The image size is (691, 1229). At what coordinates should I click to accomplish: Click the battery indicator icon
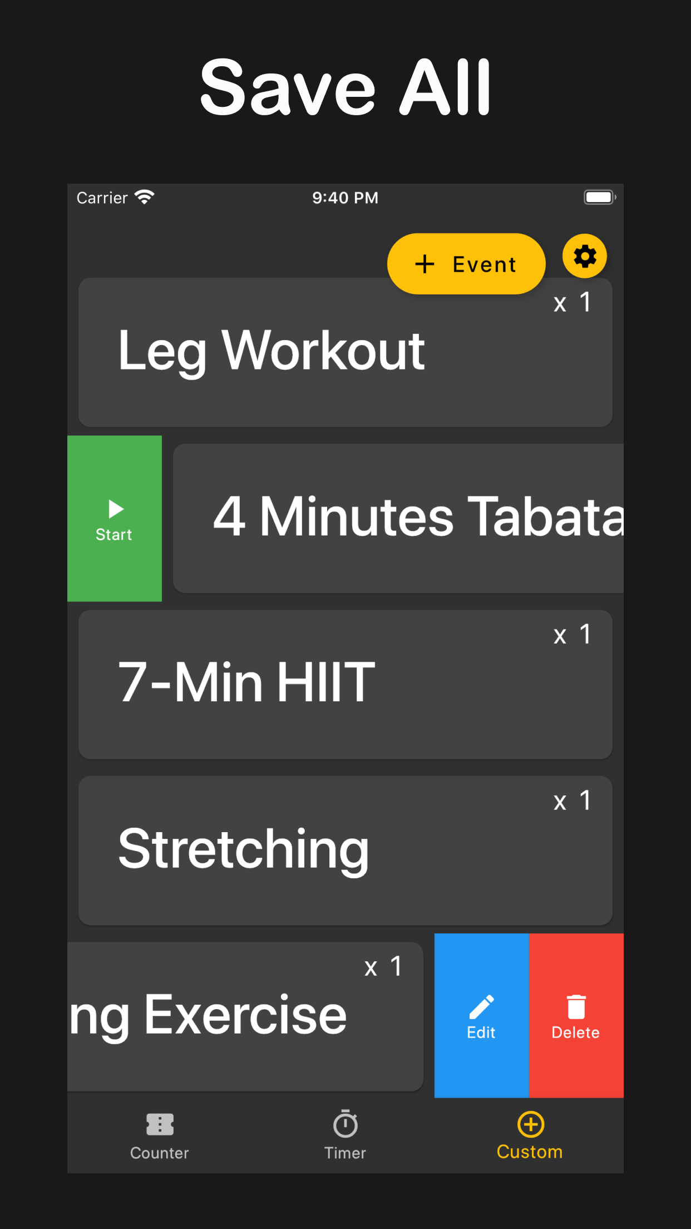(599, 197)
